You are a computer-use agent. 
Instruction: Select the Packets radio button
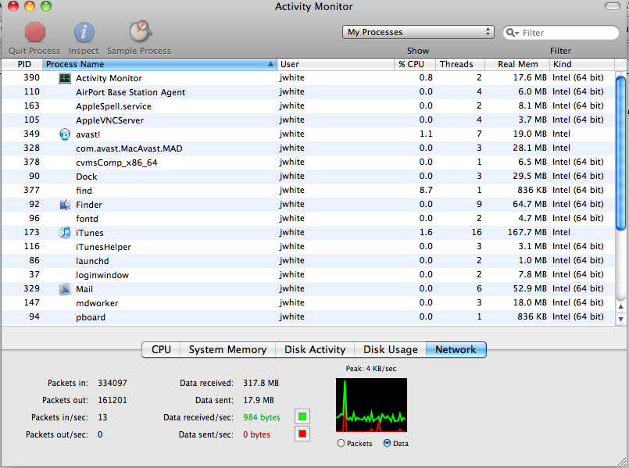click(x=341, y=443)
